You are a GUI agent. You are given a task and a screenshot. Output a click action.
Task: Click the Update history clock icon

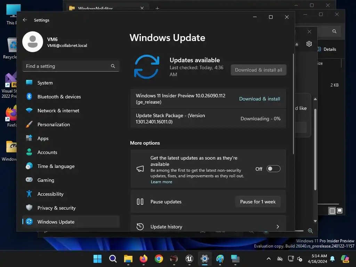(x=140, y=227)
